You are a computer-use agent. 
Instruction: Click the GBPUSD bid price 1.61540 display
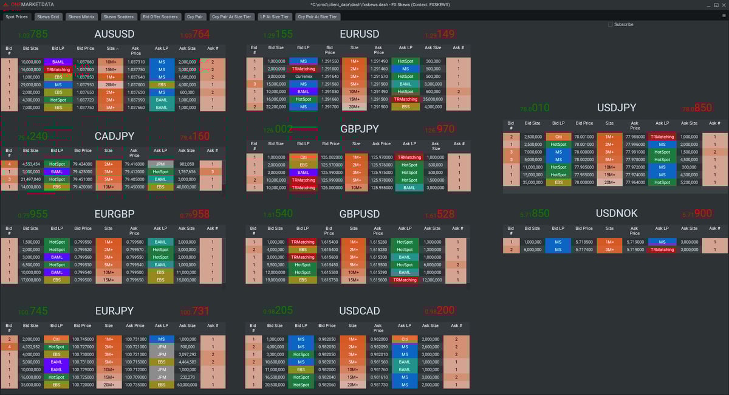(x=278, y=213)
